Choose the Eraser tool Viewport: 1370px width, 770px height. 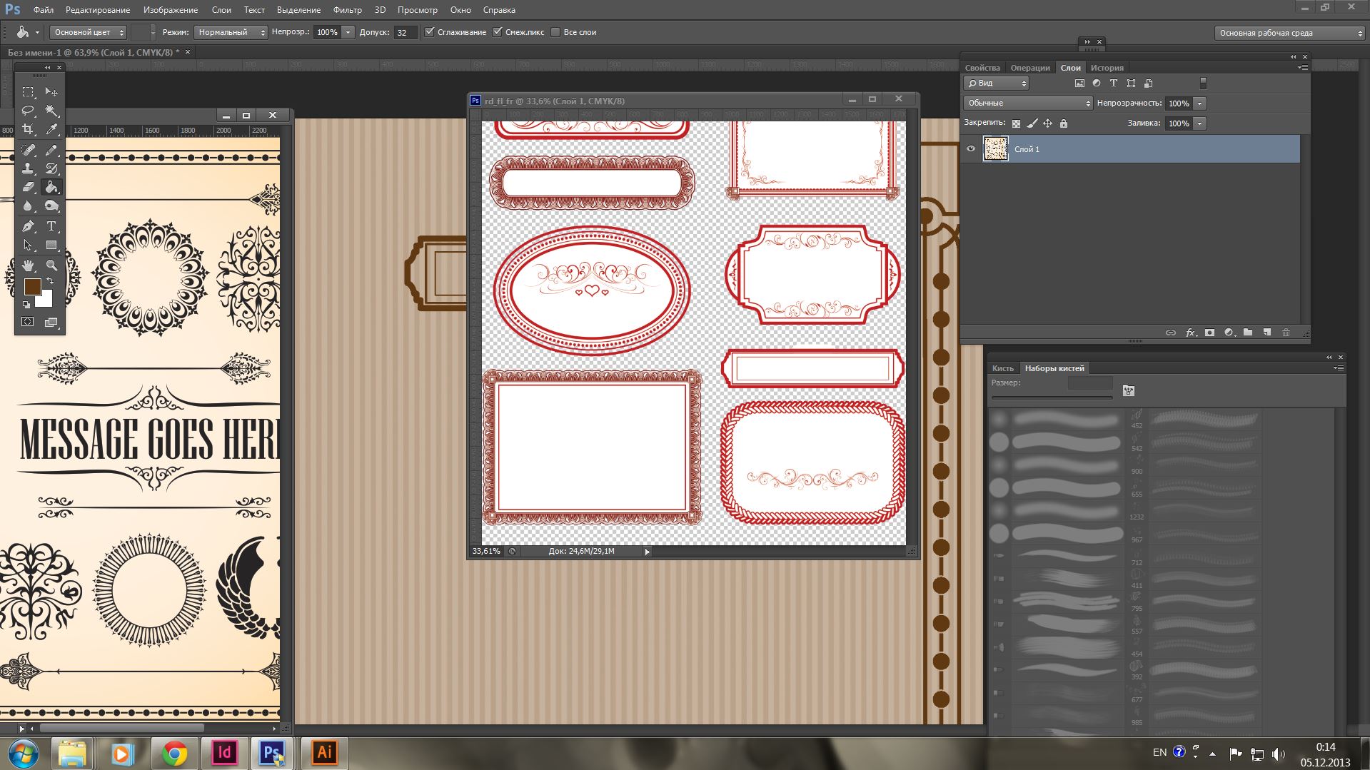coord(28,187)
